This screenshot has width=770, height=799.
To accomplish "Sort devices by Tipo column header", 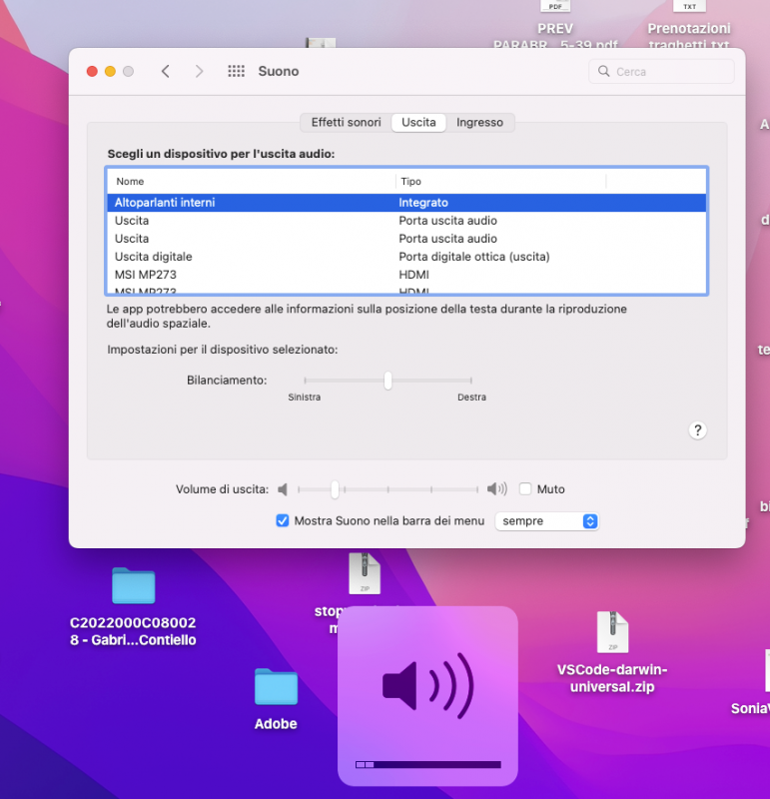I will [x=499, y=182].
